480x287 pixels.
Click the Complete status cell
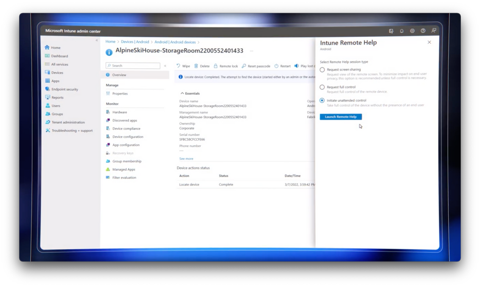pyautogui.click(x=226, y=185)
